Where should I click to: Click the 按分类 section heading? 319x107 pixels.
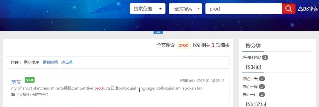(253, 46)
